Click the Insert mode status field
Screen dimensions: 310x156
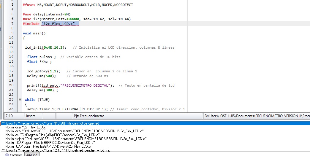pos(34,116)
